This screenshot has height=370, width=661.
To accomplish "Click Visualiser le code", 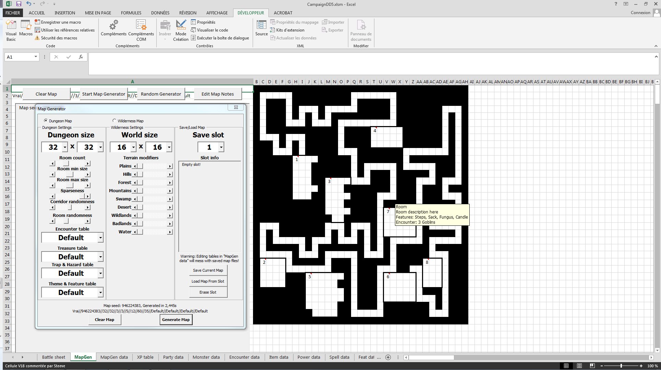I will click(209, 30).
